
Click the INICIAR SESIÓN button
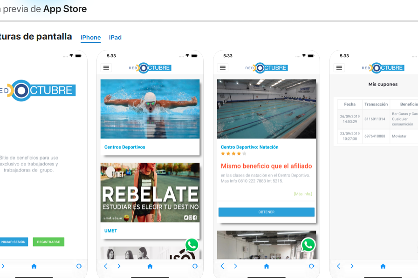click(x=13, y=242)
